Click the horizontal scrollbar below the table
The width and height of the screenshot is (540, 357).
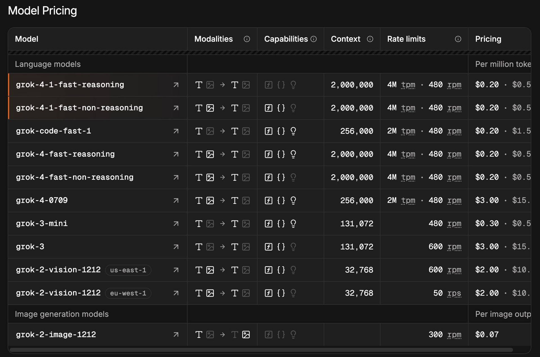pyautogui.click(x=261, y=350)
